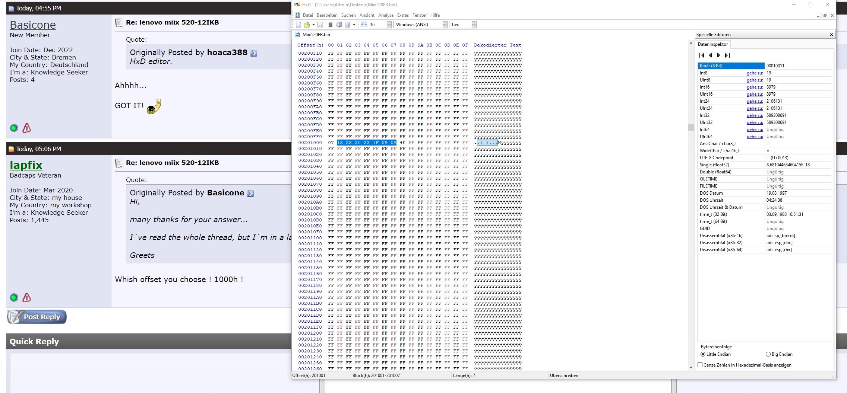View Basicone's quoted post via arrow icon
Image resolution: width=847 pixels, height=393 pixels.
pyautogui.click(x=251, y=193)
